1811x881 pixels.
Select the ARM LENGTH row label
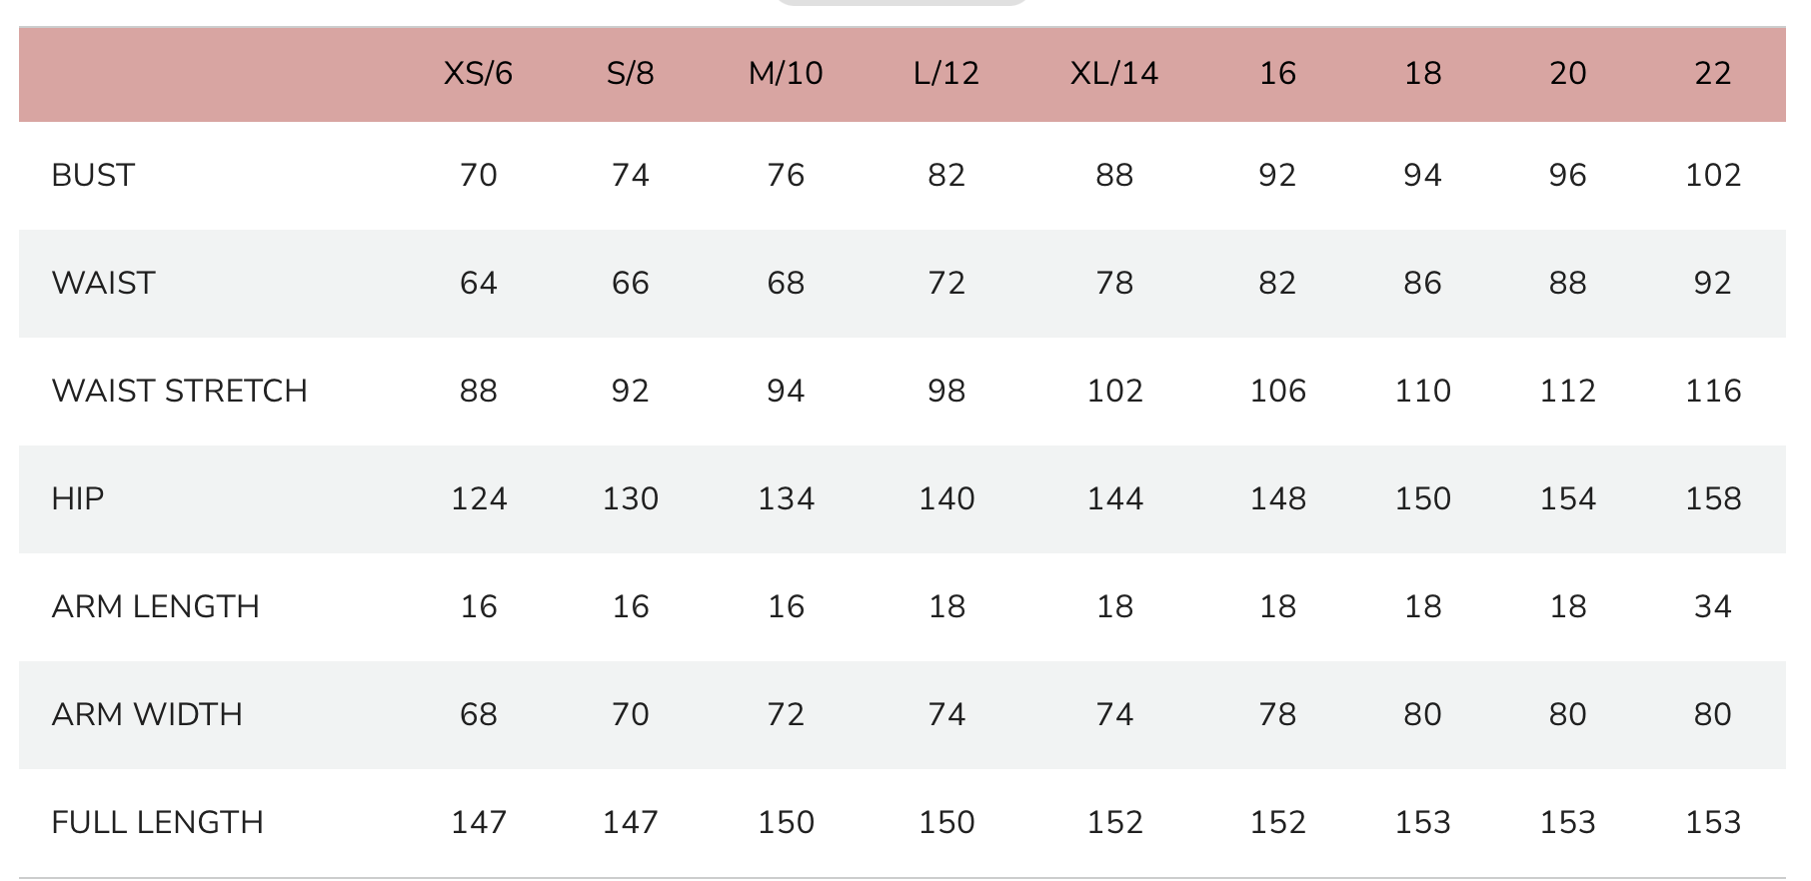point(156,607)
